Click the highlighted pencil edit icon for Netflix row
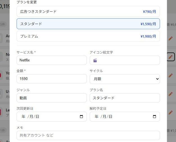This screenshot has width=176, height=142. (171, 57)
